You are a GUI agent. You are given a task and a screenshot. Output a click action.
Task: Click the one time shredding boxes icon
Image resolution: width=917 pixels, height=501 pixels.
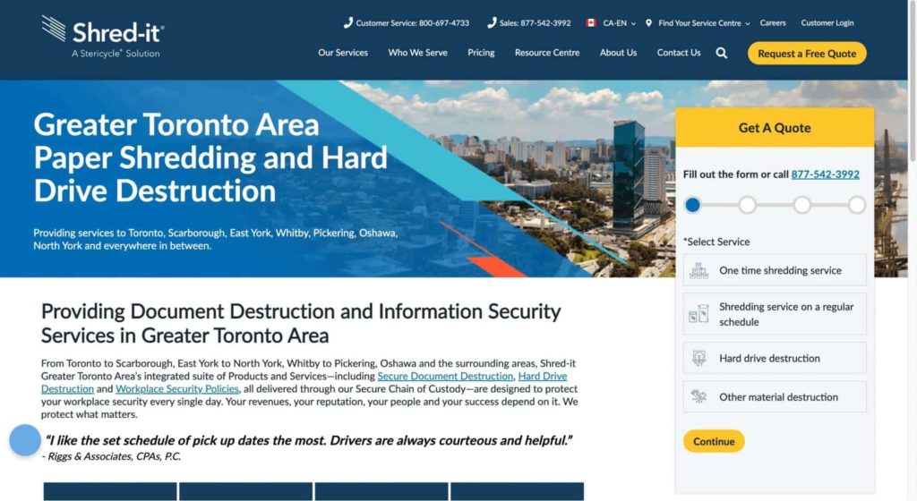point(698,270)
